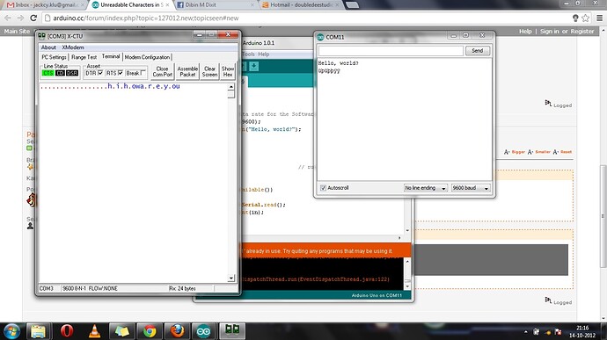Open the Chrome menu icon
The width and height of the screenshot is (607, 340).
(x=599, y=18)
